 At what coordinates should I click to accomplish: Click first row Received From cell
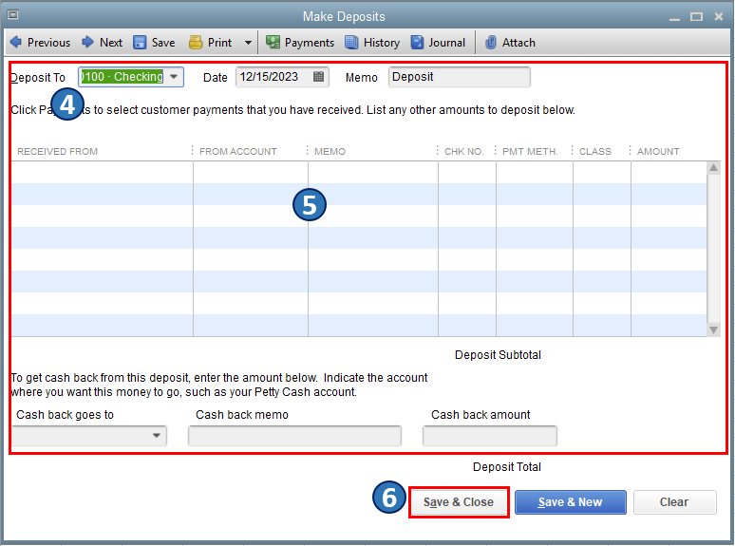[103, 173]
